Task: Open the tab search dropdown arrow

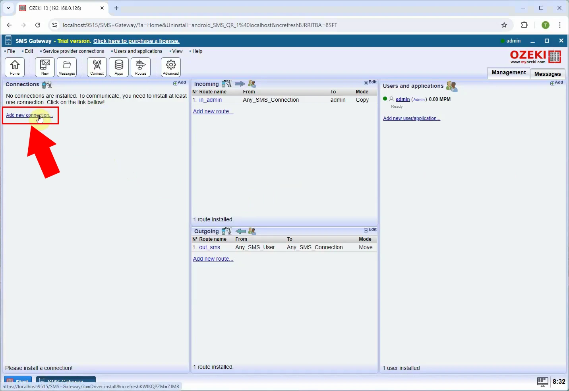Action: tap(8, 8)
